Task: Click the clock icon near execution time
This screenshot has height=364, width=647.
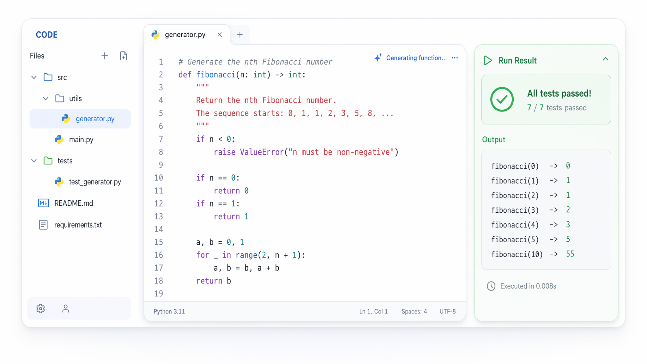Action: coord(491,286)
